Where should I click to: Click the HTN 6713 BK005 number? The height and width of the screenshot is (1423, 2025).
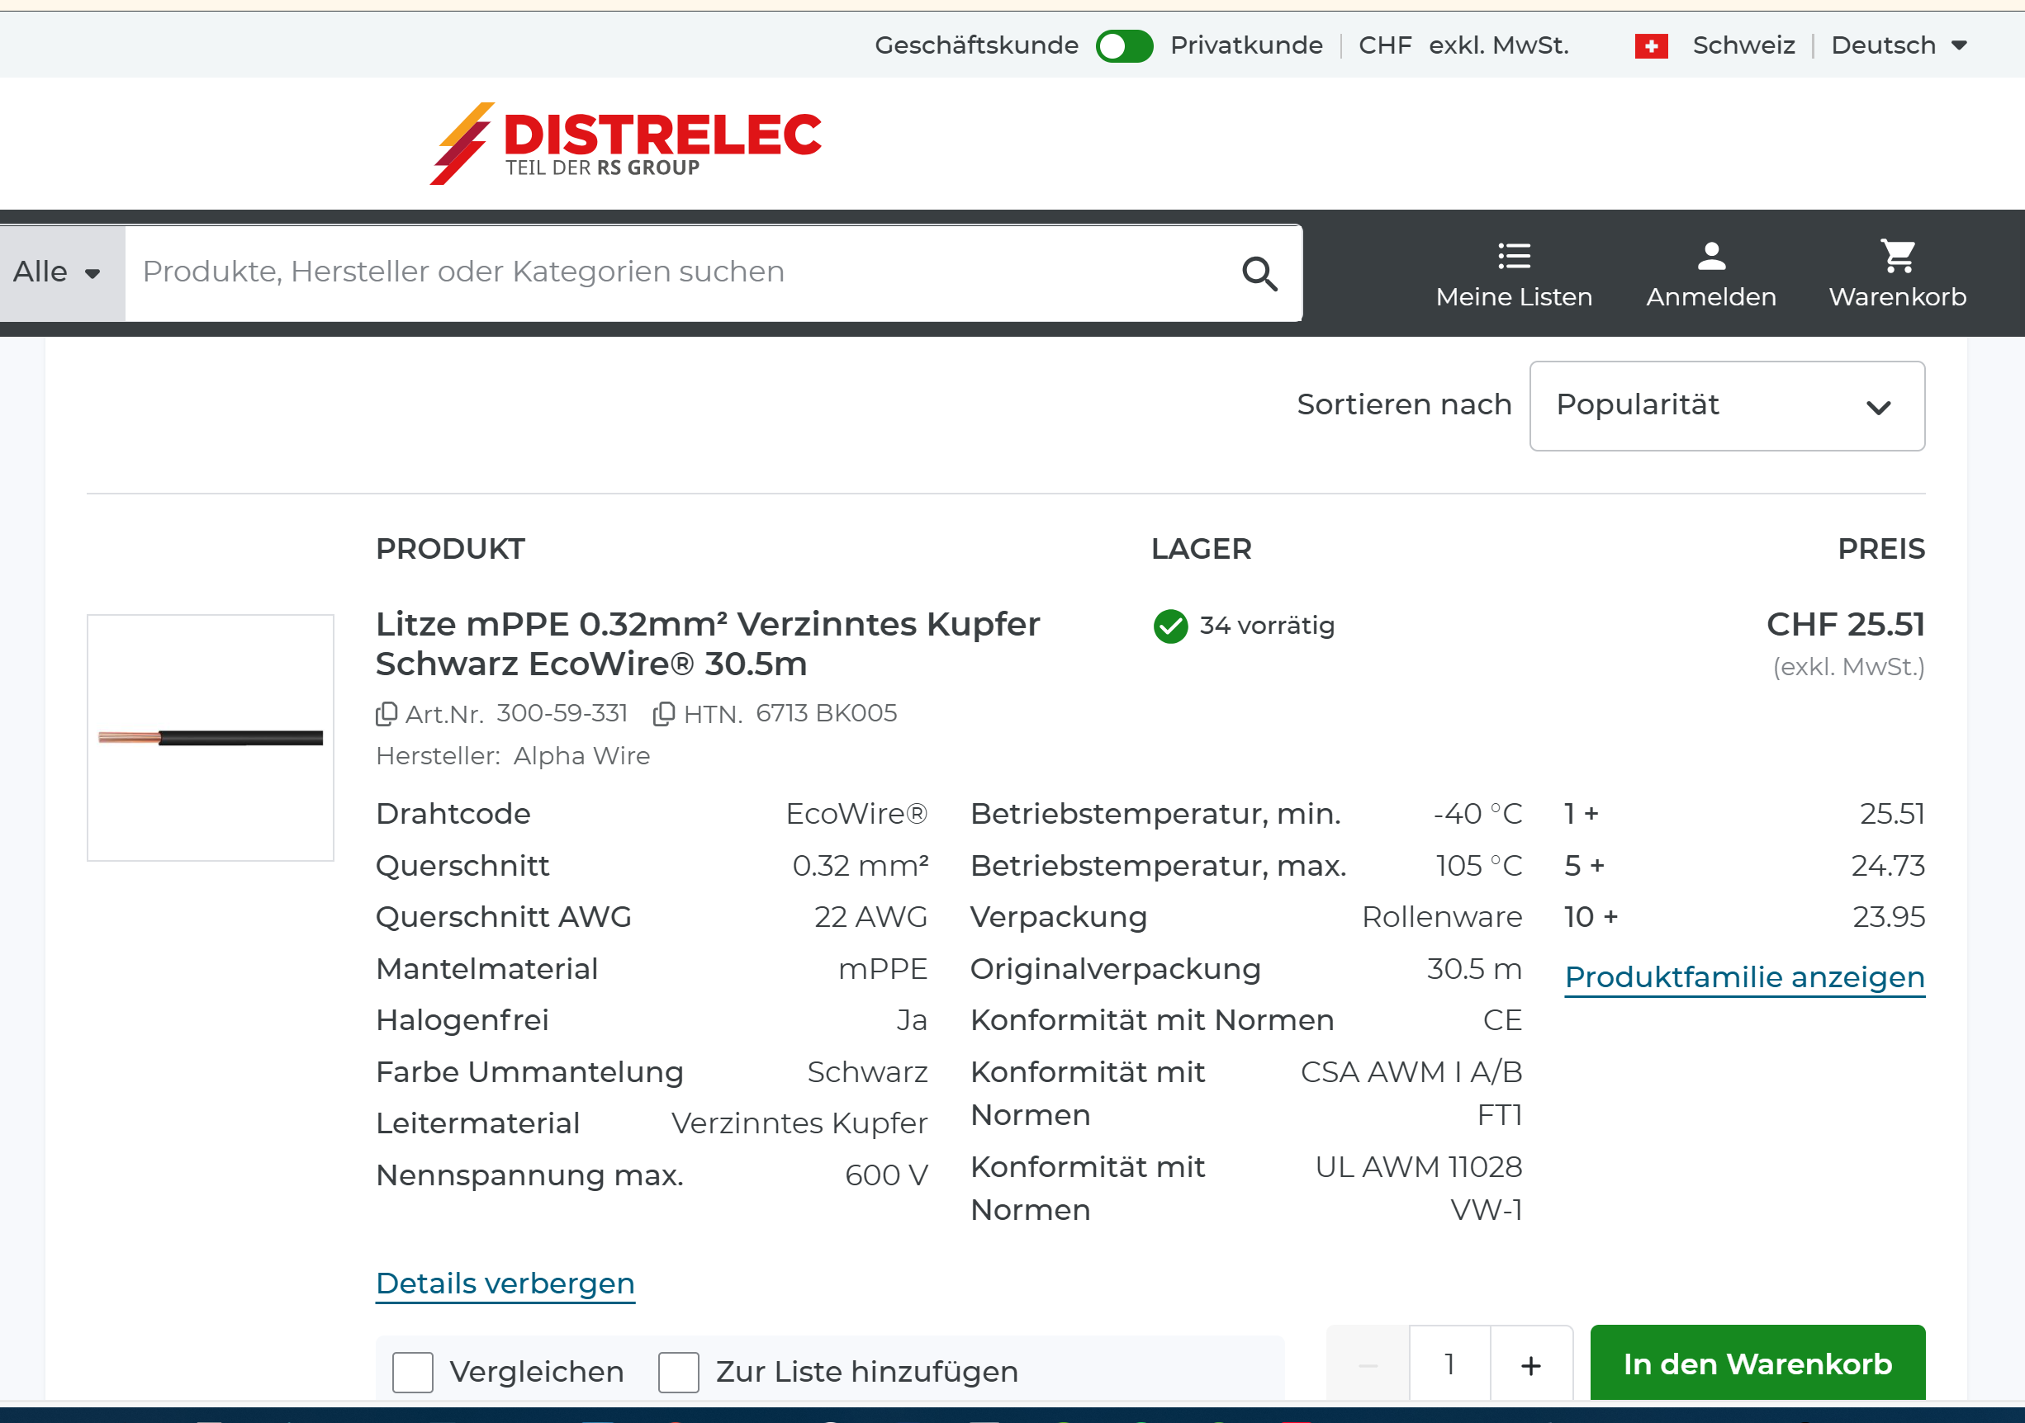coord(827,713)
